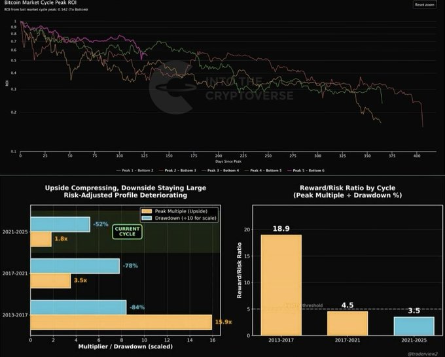Click the 3.5x peak multiple horizontal bar
Viewport: 445px width, 357px height.
coord(50,280)
